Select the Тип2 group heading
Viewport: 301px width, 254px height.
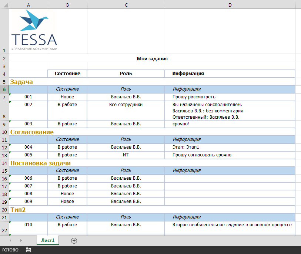coord(152,210)
